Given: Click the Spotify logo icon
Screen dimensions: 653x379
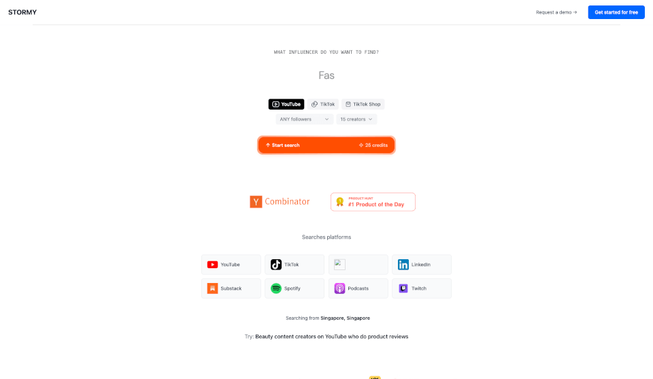Looking at the screenshot, I should (x=276, y=289).
